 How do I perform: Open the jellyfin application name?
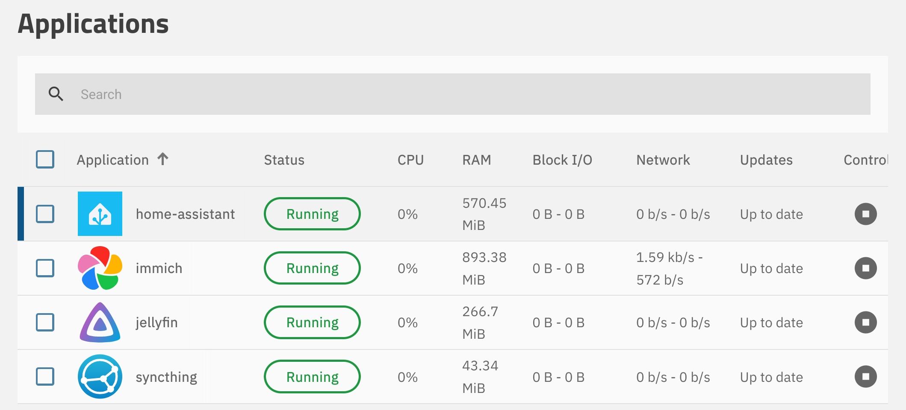[x=156, y=323]
